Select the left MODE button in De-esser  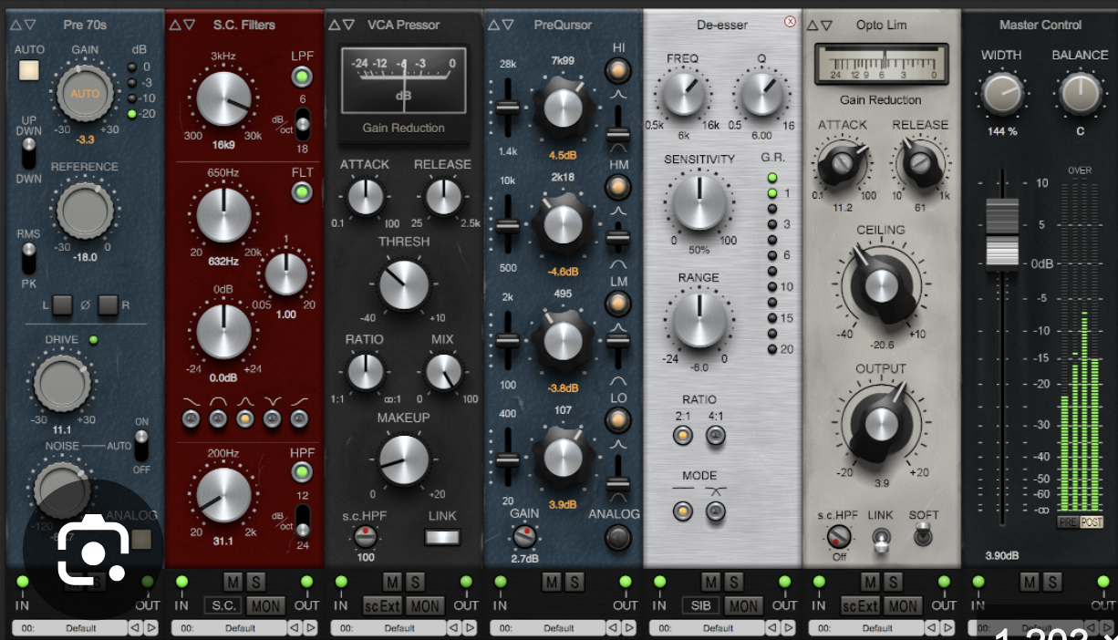pos(682,511)
